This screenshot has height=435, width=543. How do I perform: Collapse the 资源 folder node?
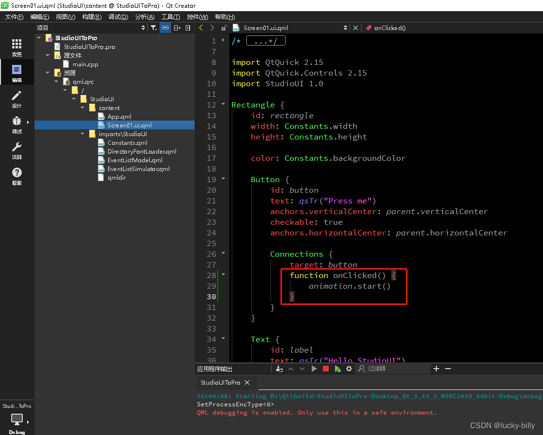coord(48,73)
